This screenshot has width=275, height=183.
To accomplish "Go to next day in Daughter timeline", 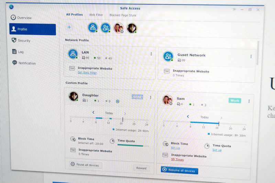I will (x=125, y=114).
